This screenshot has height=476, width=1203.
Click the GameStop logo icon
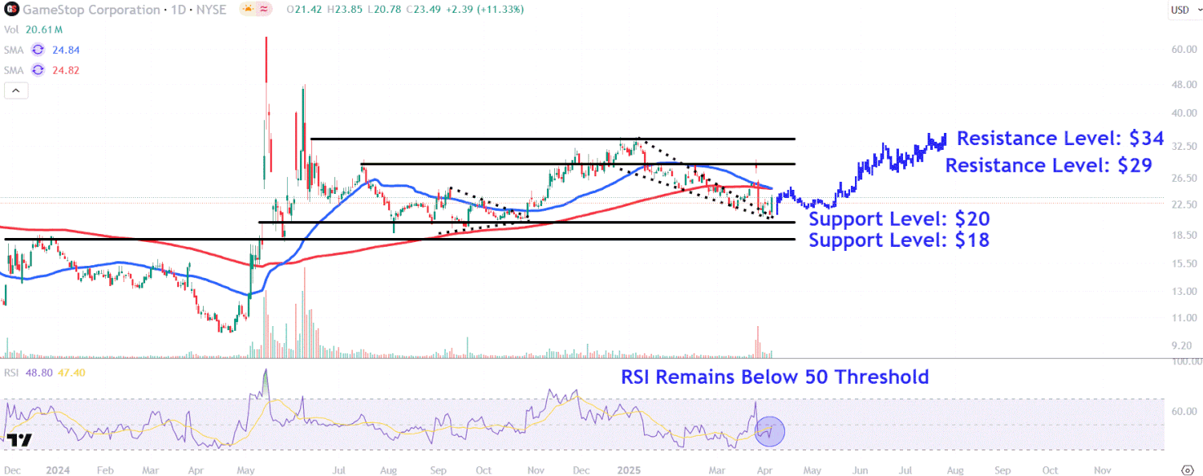point(11,10)
